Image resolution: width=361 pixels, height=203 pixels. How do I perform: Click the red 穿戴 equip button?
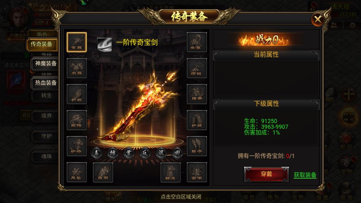click(x=267, y=174)
